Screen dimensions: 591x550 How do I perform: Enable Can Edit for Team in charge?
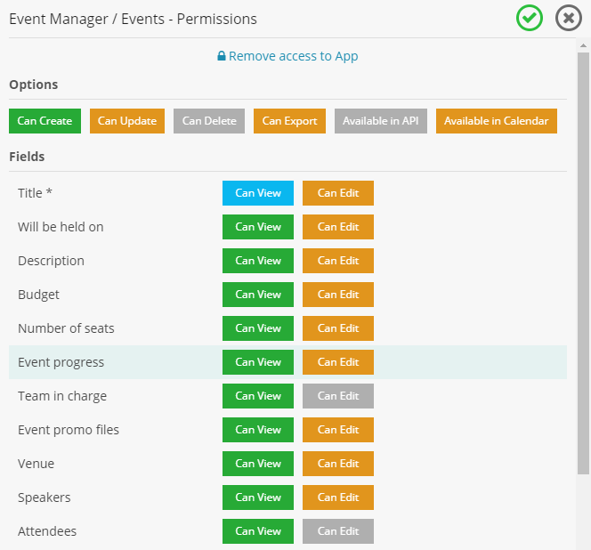pos(337,396)
